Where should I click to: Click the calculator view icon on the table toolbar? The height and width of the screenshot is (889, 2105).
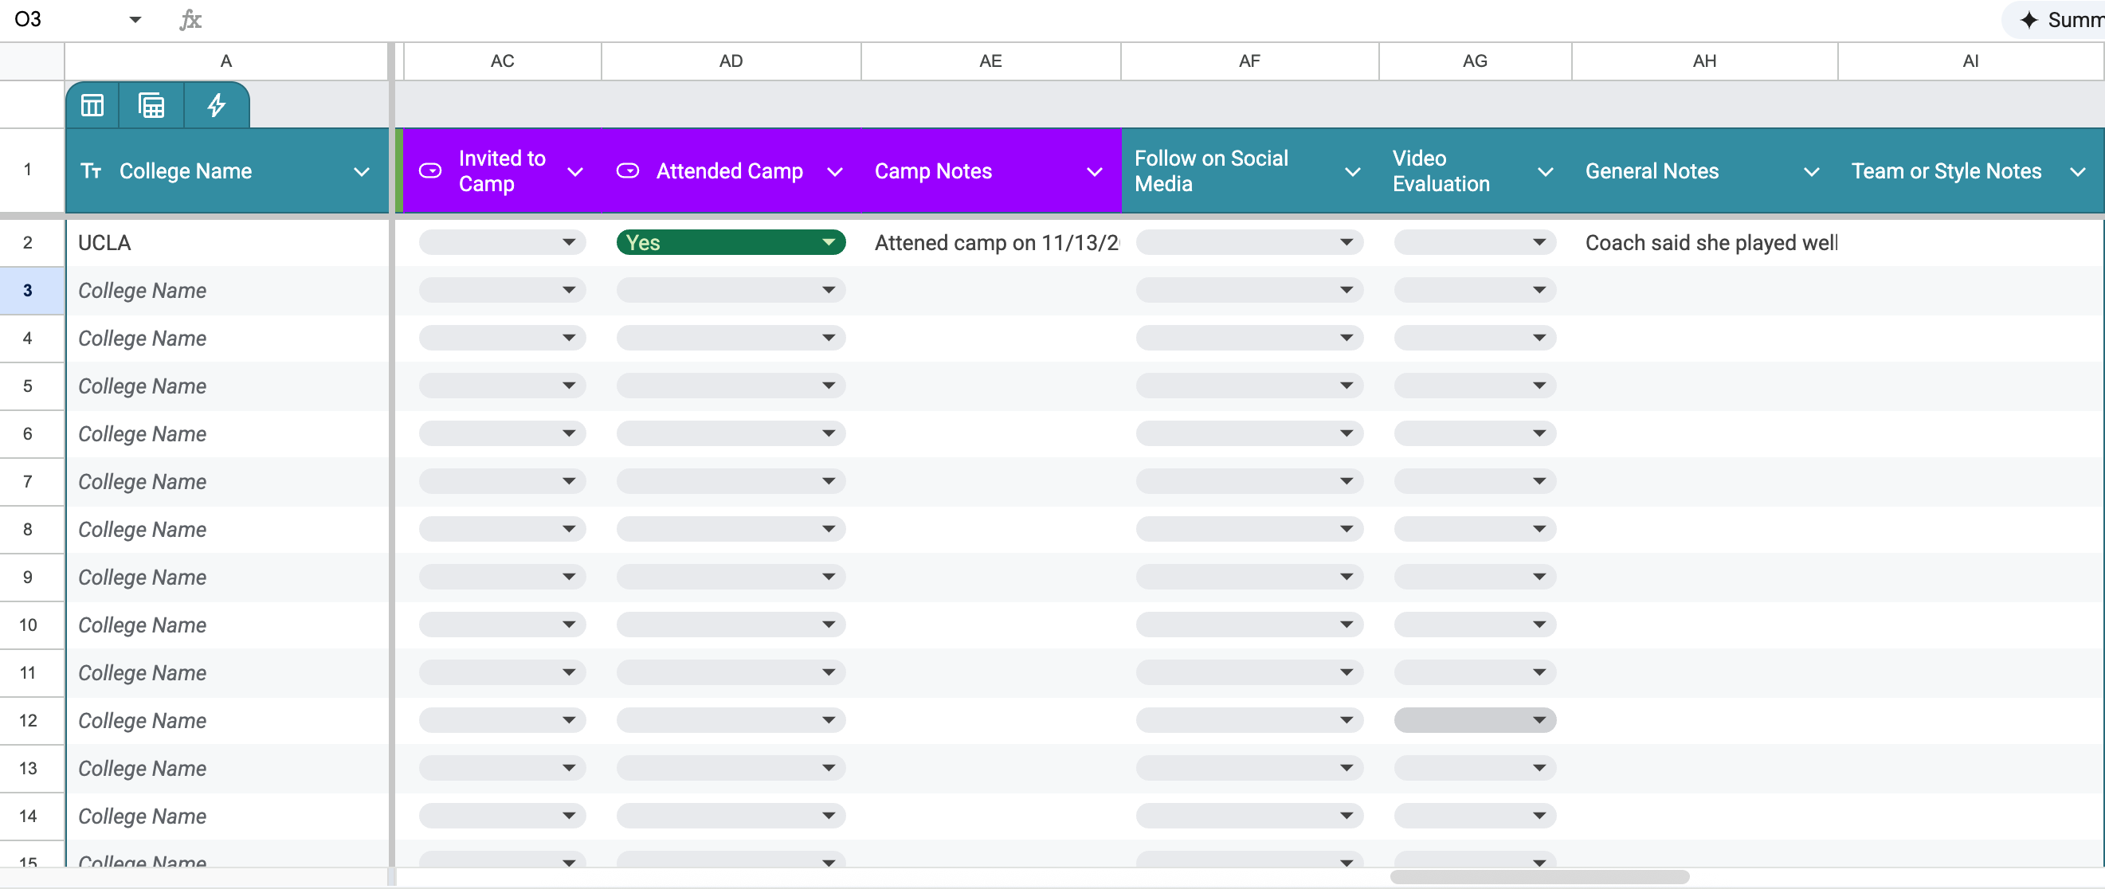coord(152,104)
